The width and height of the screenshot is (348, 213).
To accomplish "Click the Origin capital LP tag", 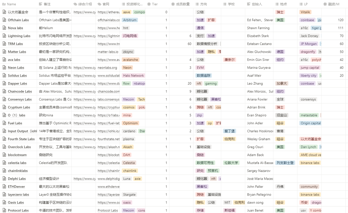I will click(x=311, y=123).
